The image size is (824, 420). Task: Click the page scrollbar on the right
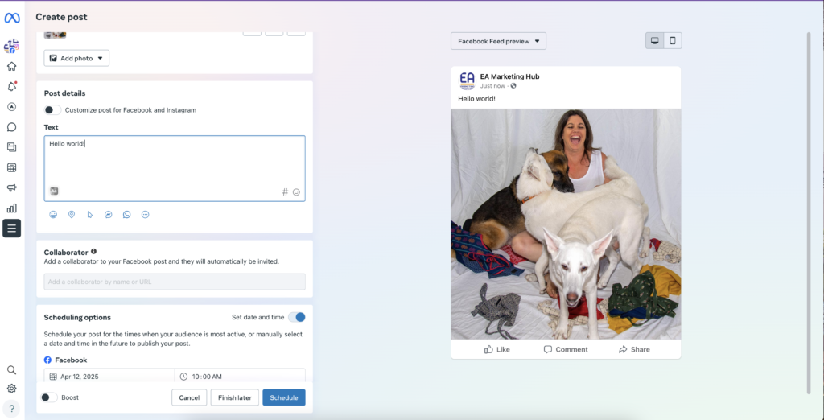pyautogui.click(x=808, y=213)
